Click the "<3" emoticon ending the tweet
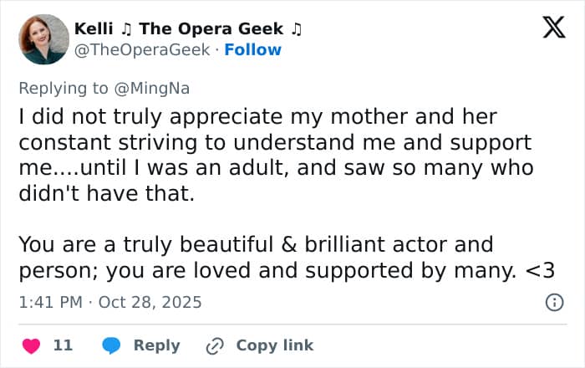 (540, 269)
